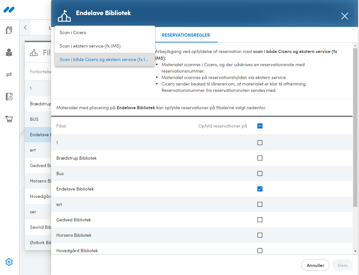Select the Østbirk row in background list
This screenshot has width=359, height=275.
click(38, 243)
